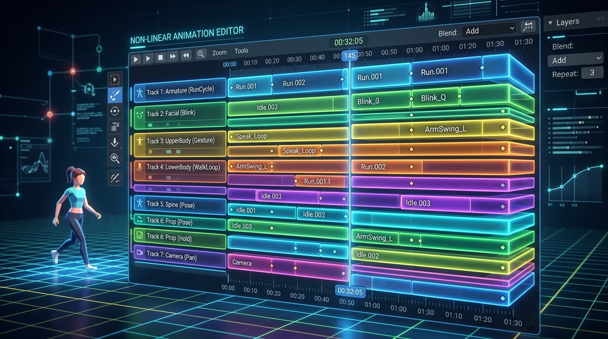
Task: Click the grip dots on Layers panel header
Action: pyautogui.click(x=600, y=19)
